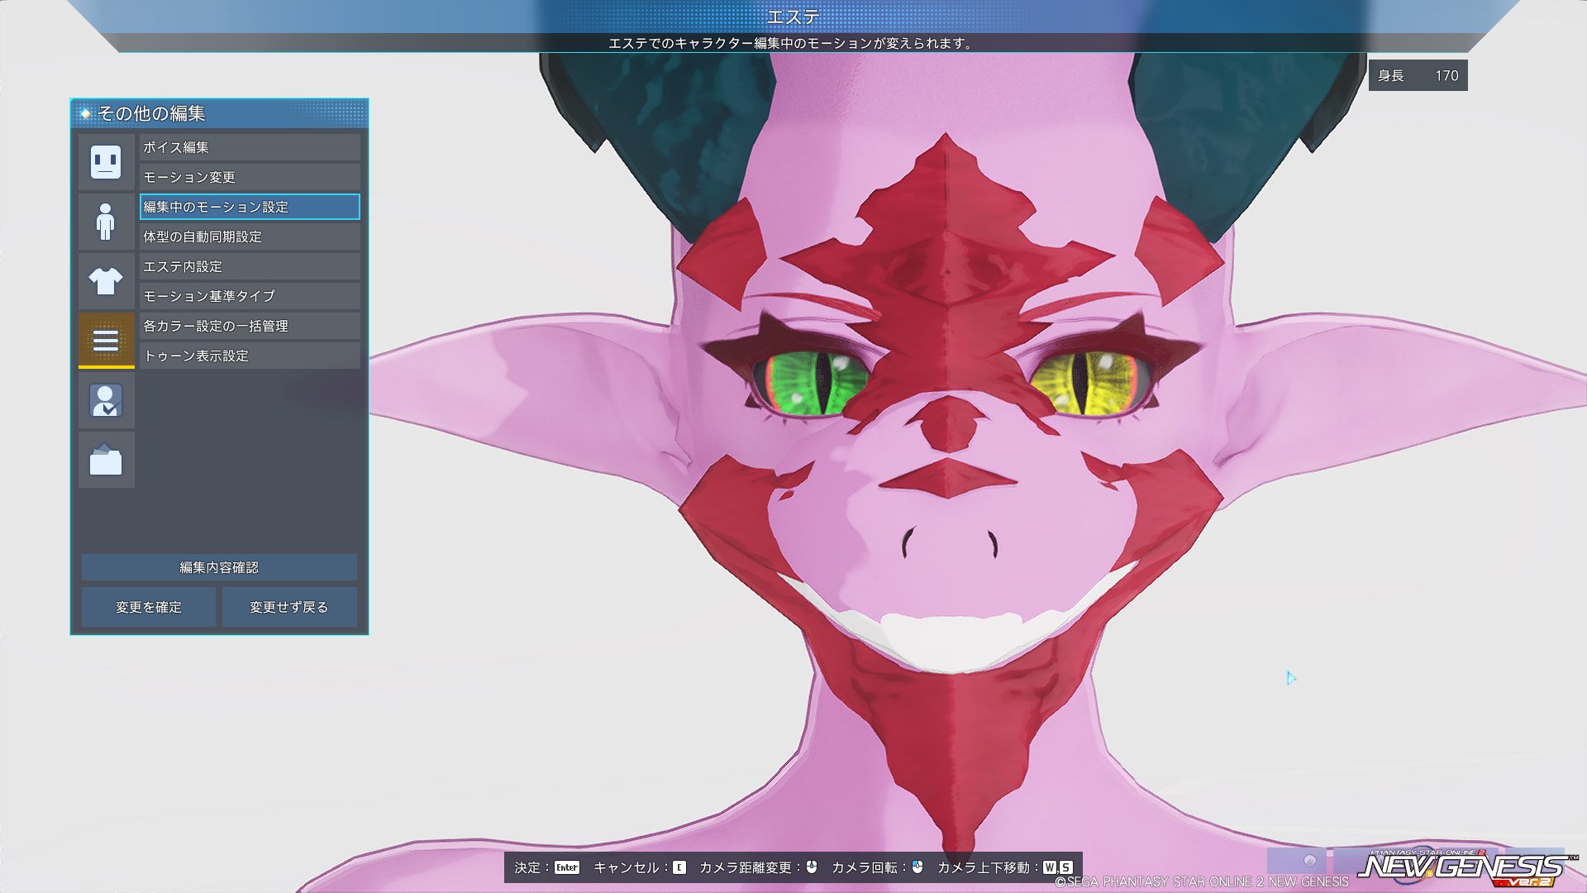Click the その他の編集 panel header

pos(219,113)
